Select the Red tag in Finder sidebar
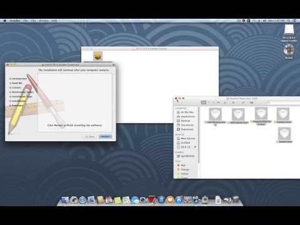Image resolution: width=300 pixels, height=225 pixels. coord(181,165)
